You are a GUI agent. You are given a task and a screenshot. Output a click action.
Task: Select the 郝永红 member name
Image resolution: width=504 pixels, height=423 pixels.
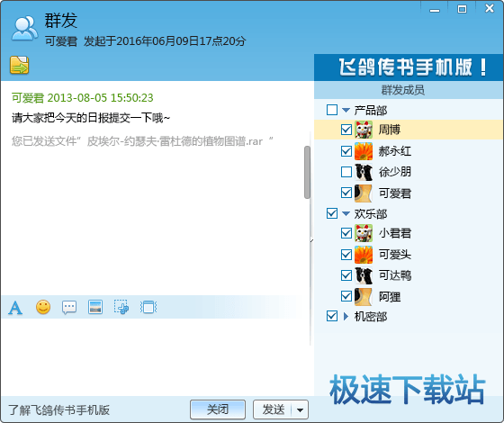point(395,151)
